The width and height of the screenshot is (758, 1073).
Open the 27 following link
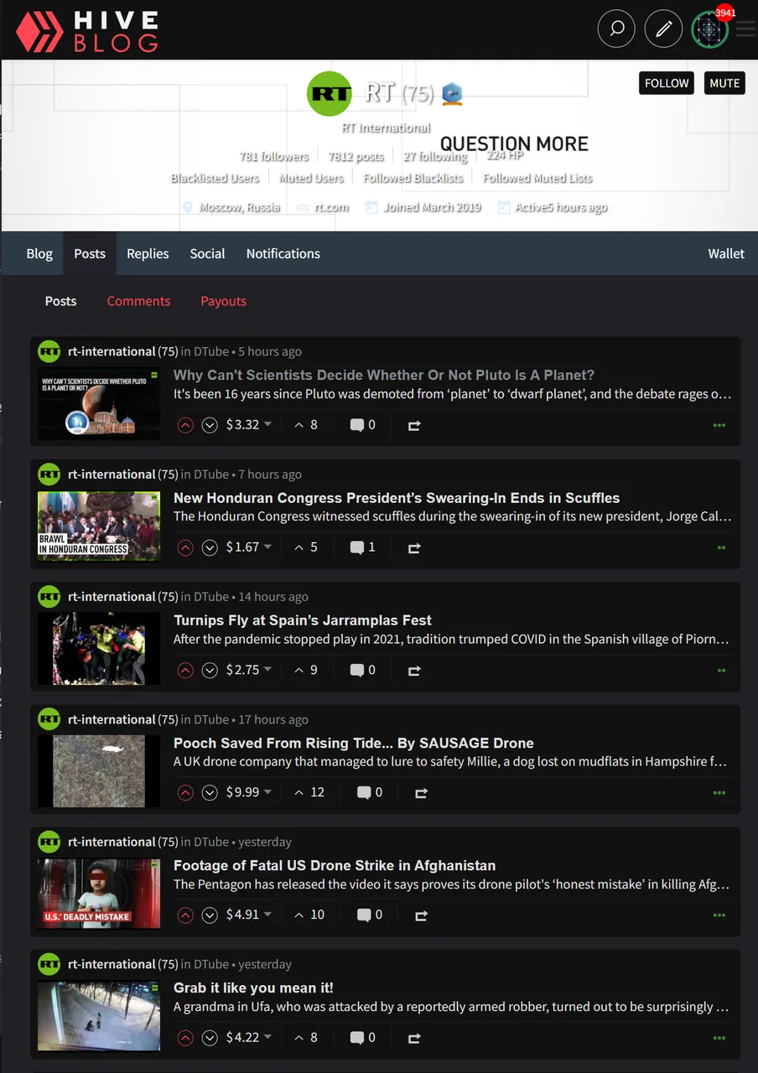(x=435, y=156)
